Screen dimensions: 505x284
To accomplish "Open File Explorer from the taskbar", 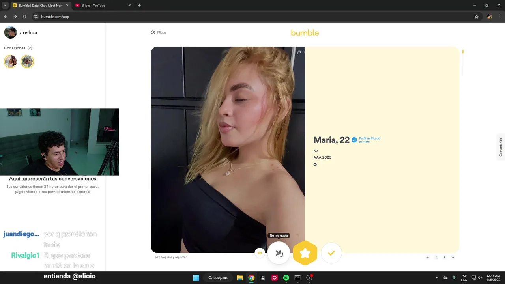I will 240,278.
